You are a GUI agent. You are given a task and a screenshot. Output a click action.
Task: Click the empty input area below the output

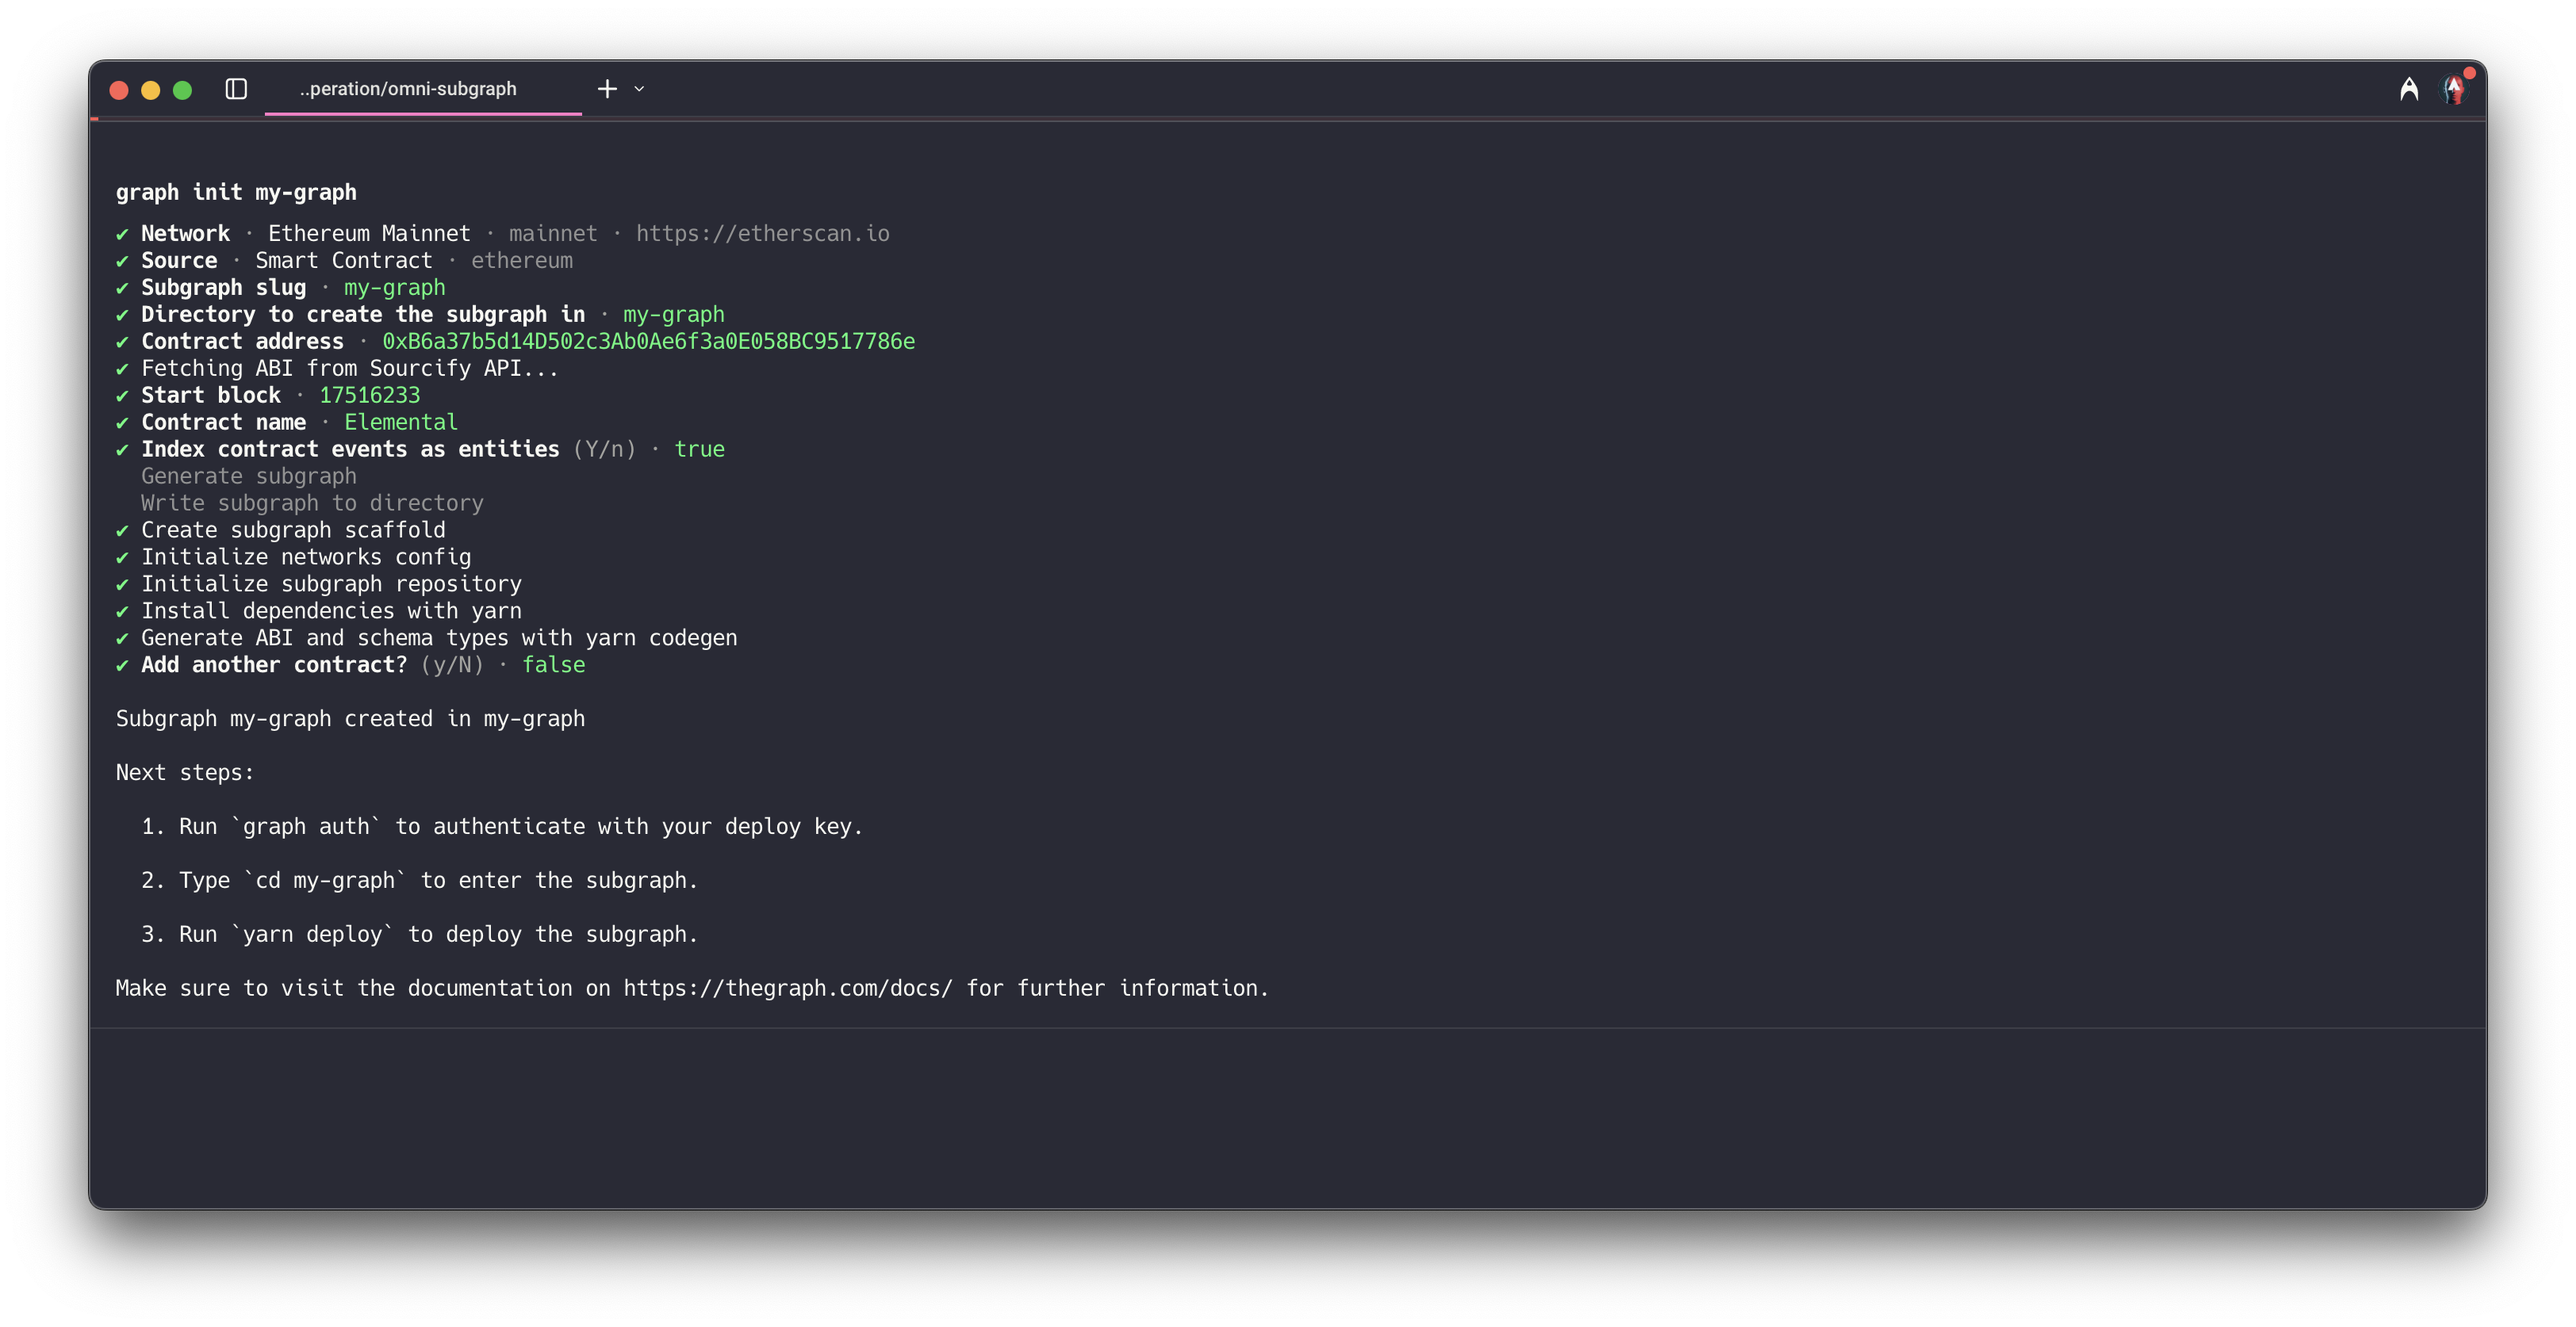point(1287,1117)
